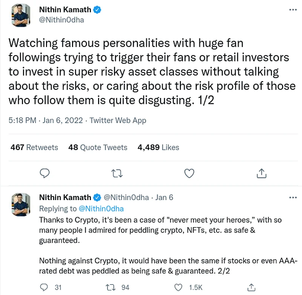
Task: Open more options on main tweet
Action: click(293, 10)
